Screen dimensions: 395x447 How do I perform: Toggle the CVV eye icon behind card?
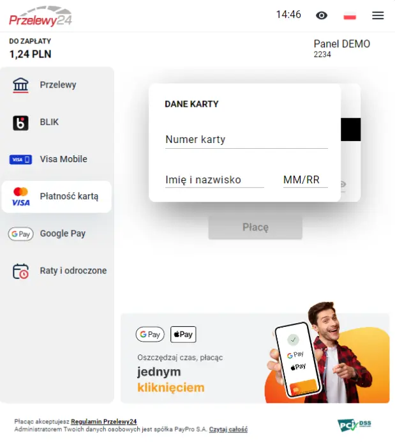tap(343, 185)
